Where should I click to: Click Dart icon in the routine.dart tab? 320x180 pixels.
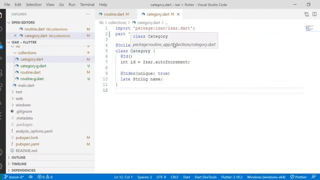[100, 14]
